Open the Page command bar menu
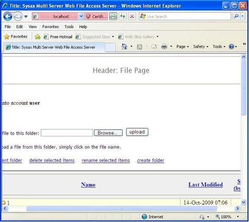Image resolution: width=249 pixels, height=222 pixels. click(182, 47)
